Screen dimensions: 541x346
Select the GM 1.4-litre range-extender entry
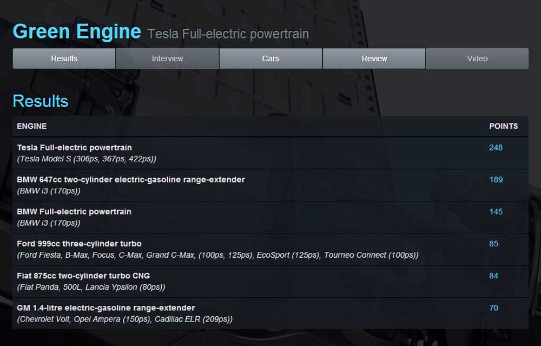click(x=106, y=308)
